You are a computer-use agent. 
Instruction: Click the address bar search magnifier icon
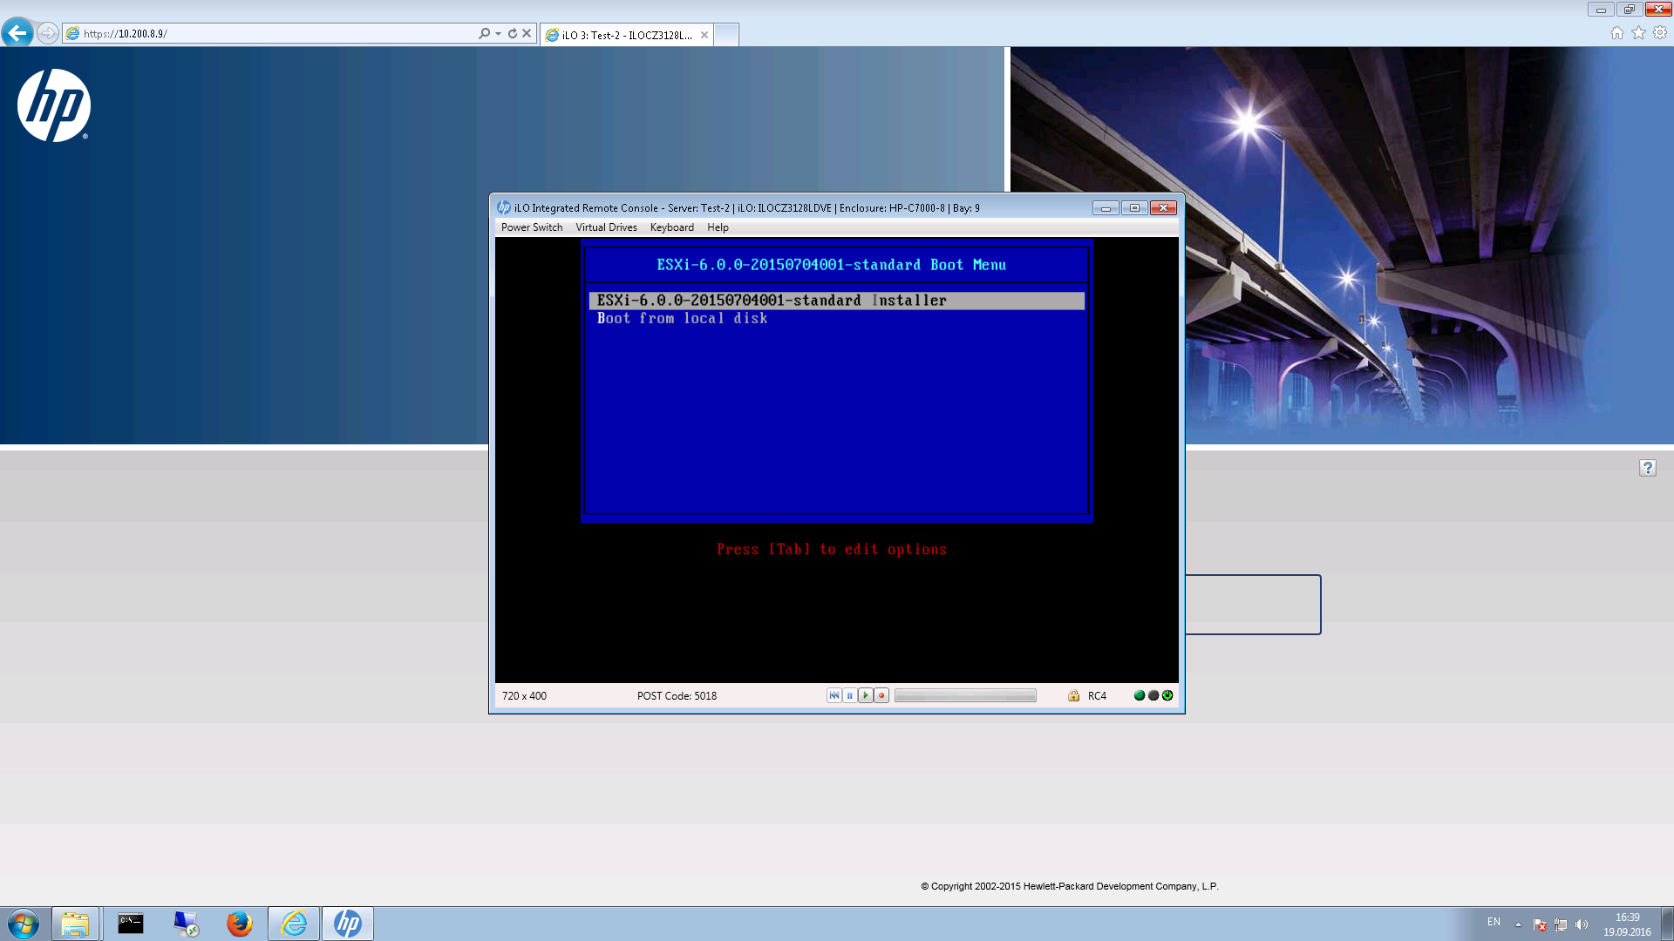(485, 33)
